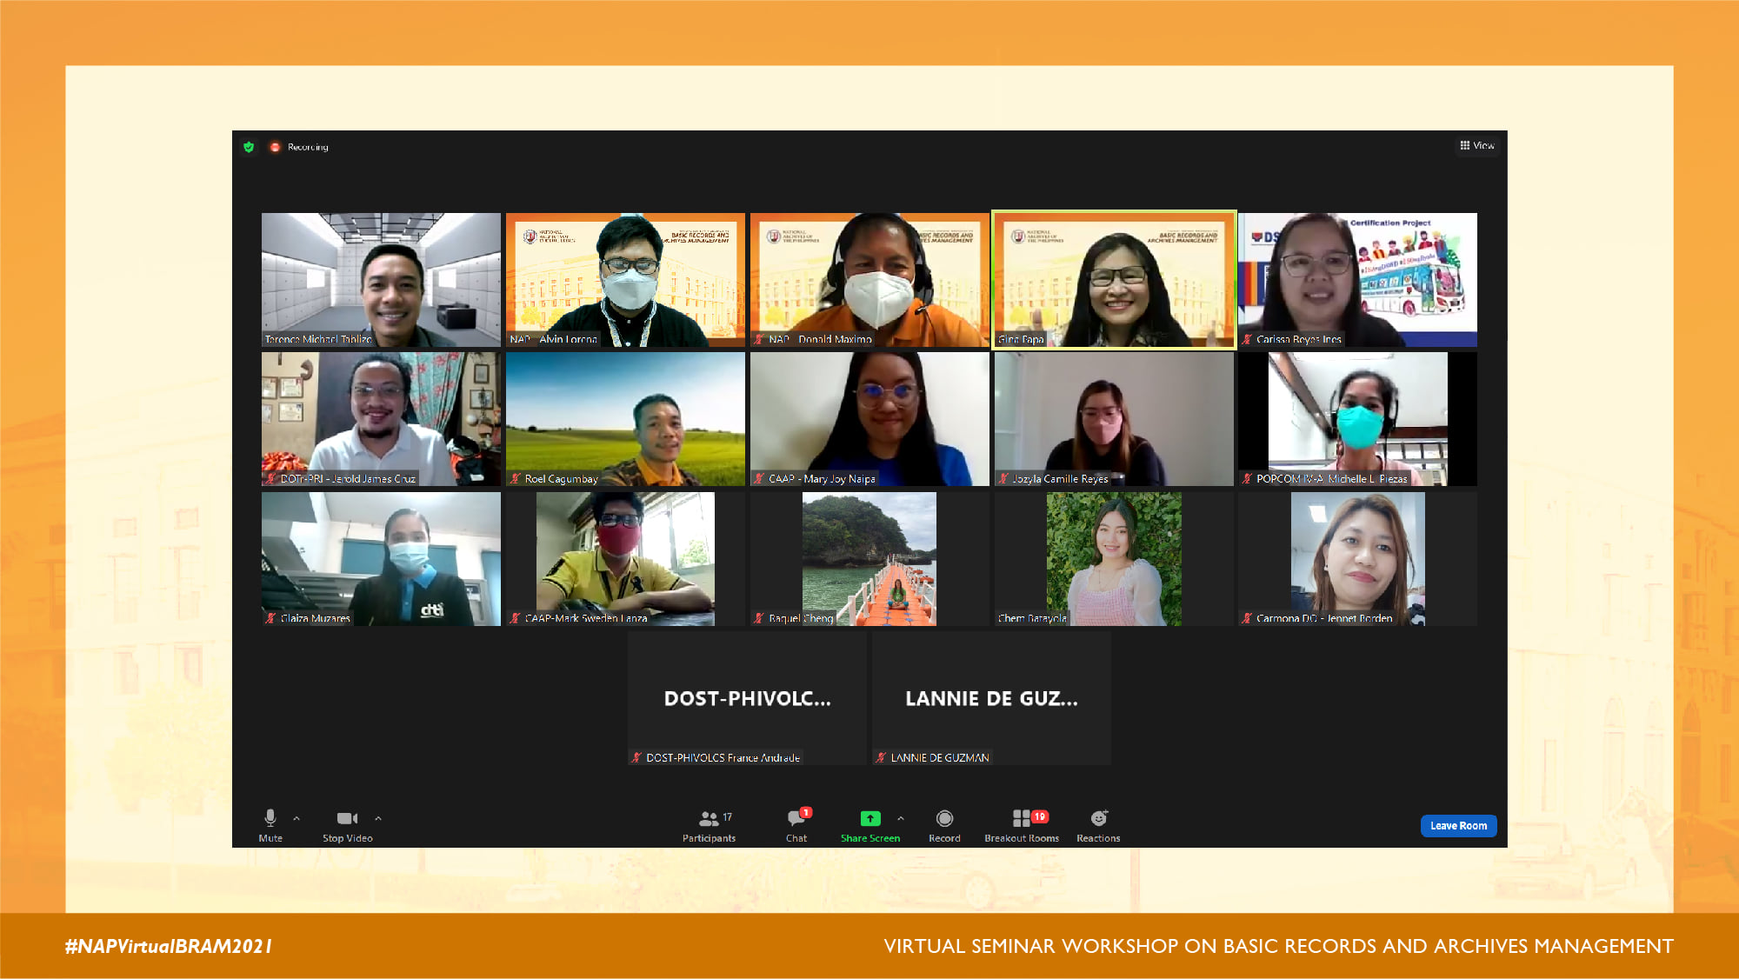Select Roel Cagumbay's video tile
The height and width of the screenshot is (979, 1739).
625,419
